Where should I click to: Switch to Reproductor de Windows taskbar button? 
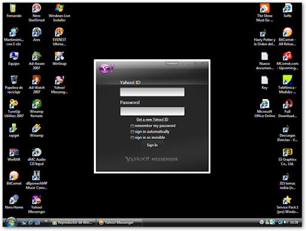(x=72, y=223)
